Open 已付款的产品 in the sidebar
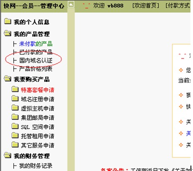Image resolution: width=193 pixels, height=171 pixels. [36, 52]
